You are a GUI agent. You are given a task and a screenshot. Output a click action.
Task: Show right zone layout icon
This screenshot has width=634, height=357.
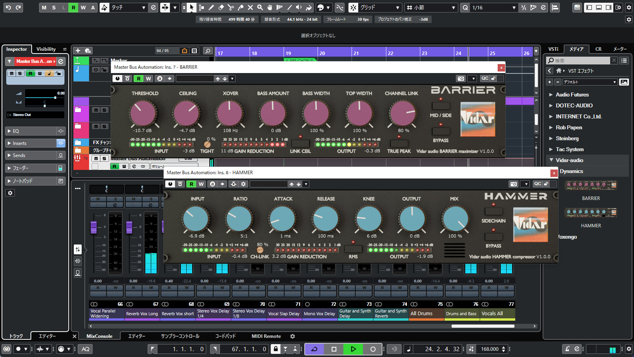click(x=609, y=7)
